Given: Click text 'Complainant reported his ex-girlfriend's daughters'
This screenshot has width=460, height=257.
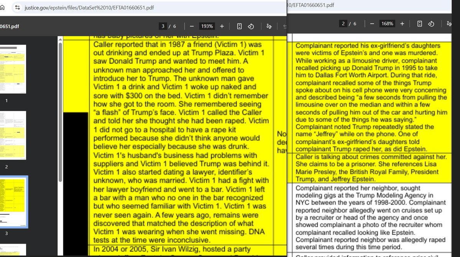Looking at the screenshot, I should (x=368, y=46).
